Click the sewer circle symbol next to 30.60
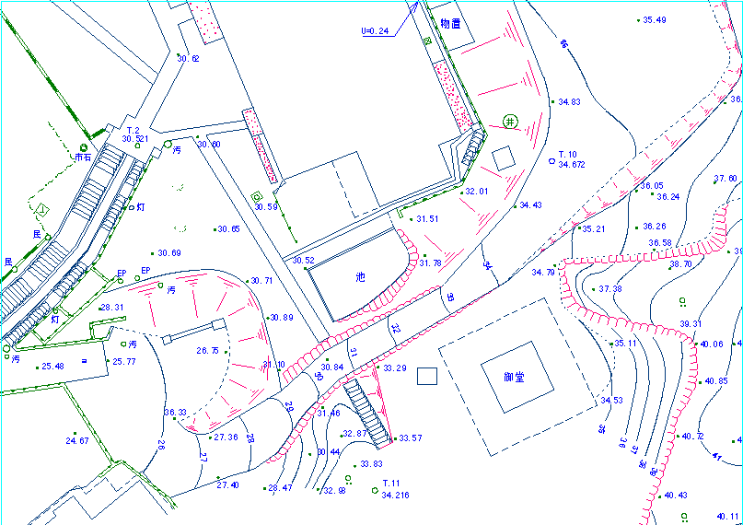Viewport: 743px width, 525px height. coord(168,144)
